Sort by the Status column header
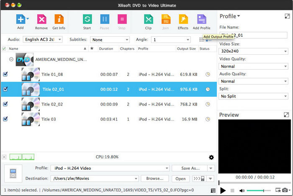Image resolution: width=293 pixels, height=196 pixels. tap(207, 48)
